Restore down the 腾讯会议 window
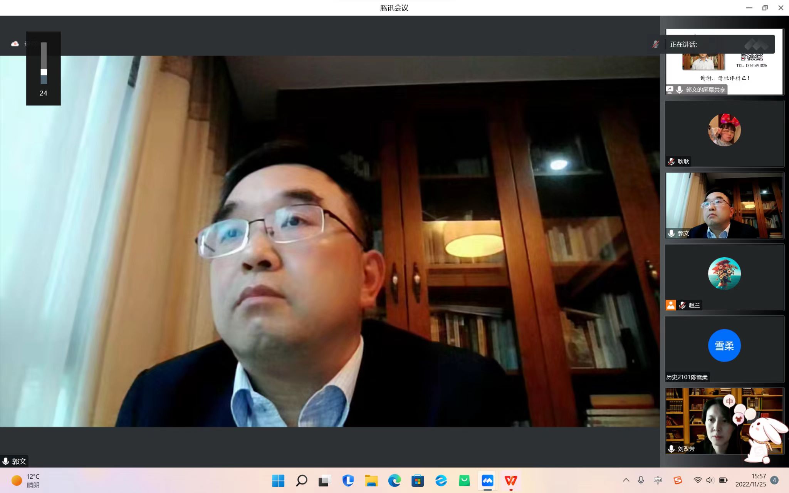The width and height of the screenshot is (789, 493). coord(765,8)
